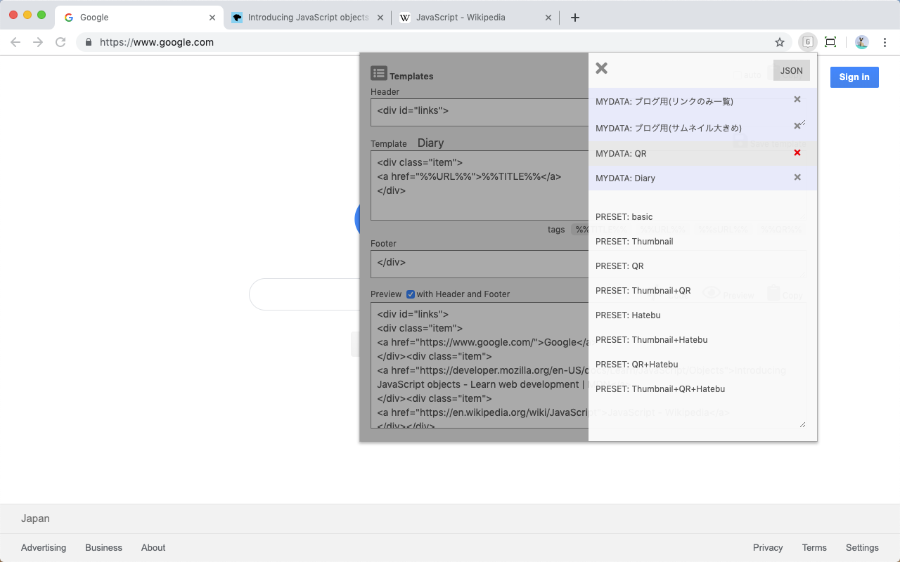
Task: Open a new browser tab
Action: click(x=575, y=18)
